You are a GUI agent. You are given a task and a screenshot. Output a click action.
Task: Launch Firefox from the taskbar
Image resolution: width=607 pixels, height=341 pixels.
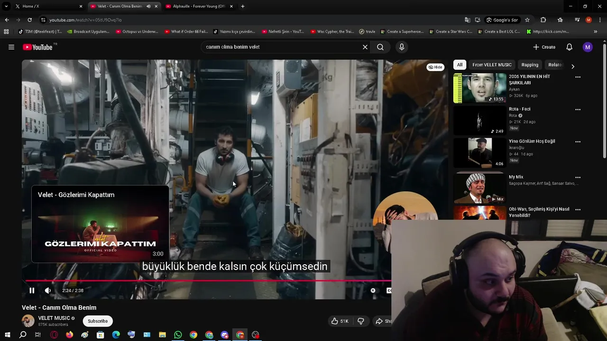click(70, 335)
